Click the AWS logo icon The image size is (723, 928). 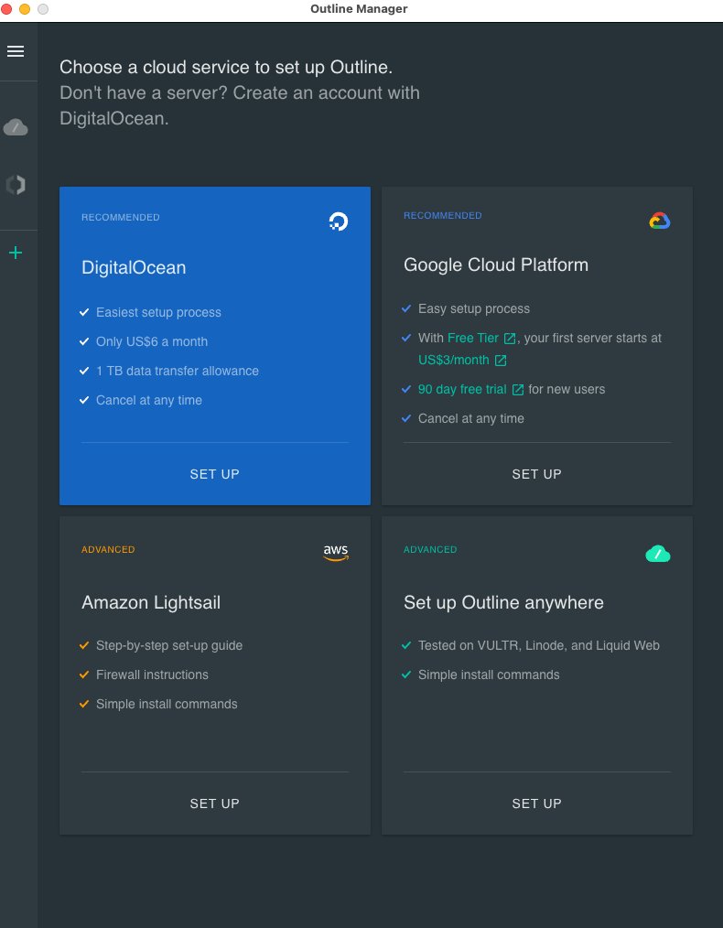click(x=336, y=553)
